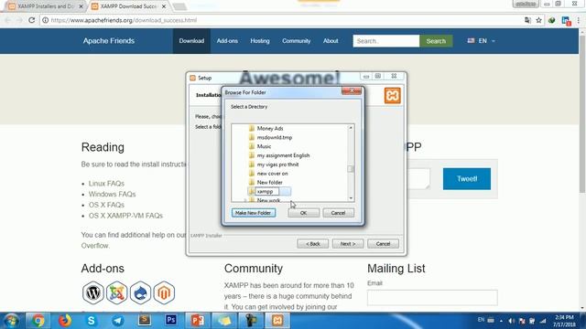Screen dimensions: 586x329
Task: Open the XAMPP installer taskbar icon
Action: click(x=277, y=321)
